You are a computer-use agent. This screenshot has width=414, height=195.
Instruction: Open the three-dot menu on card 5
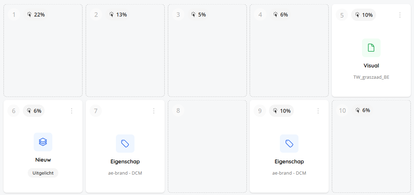tap(400, 15)
